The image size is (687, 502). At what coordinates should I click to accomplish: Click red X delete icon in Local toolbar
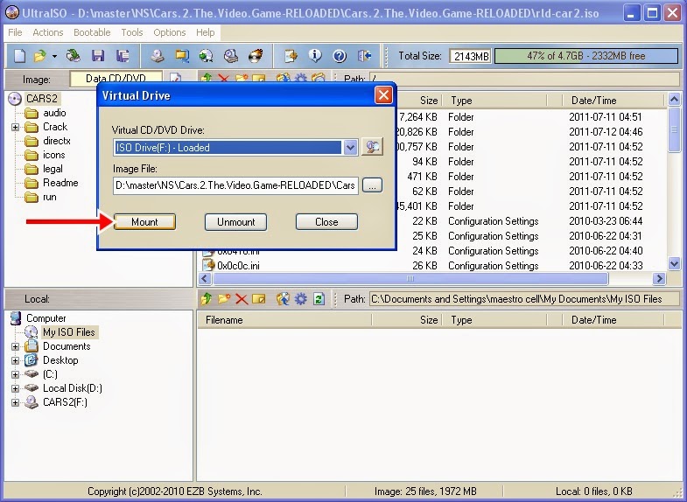pyautogui.click(x=242, y=299)
